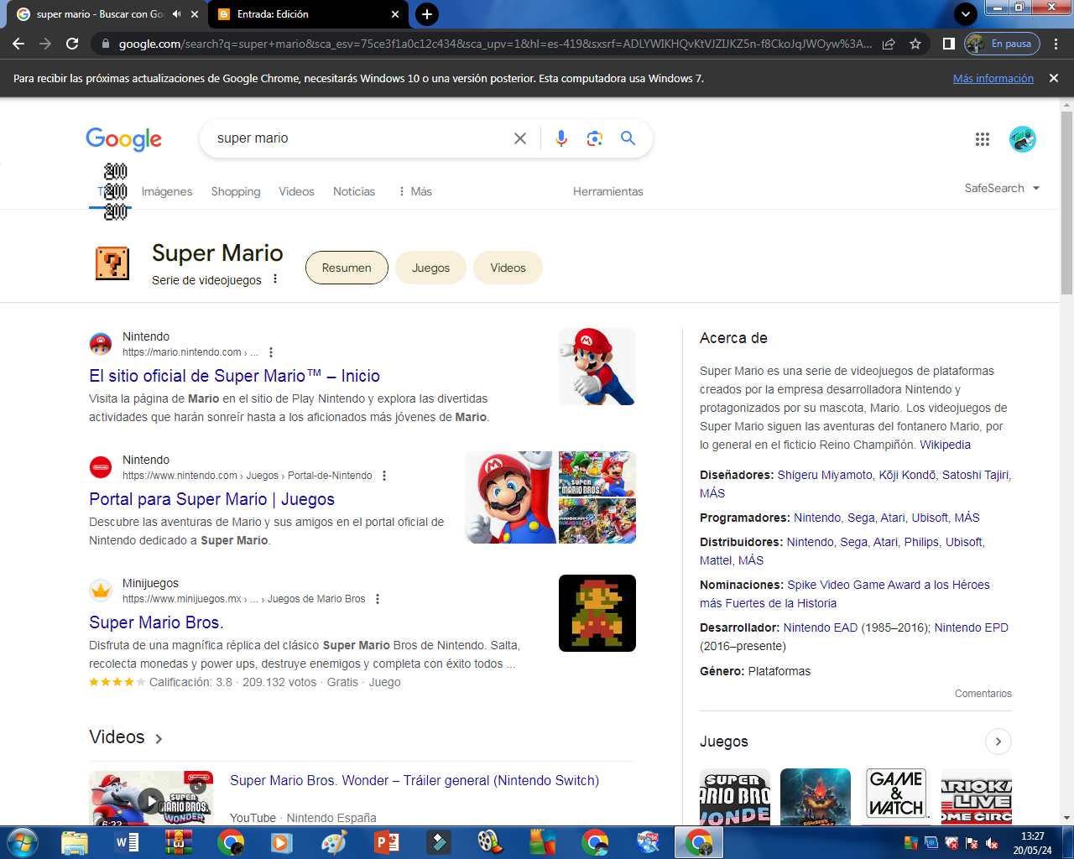The width and height of the screenshot is (1074, 859).
Task: Open the Game & Watch game thumbnail
Action: point(896,795)
